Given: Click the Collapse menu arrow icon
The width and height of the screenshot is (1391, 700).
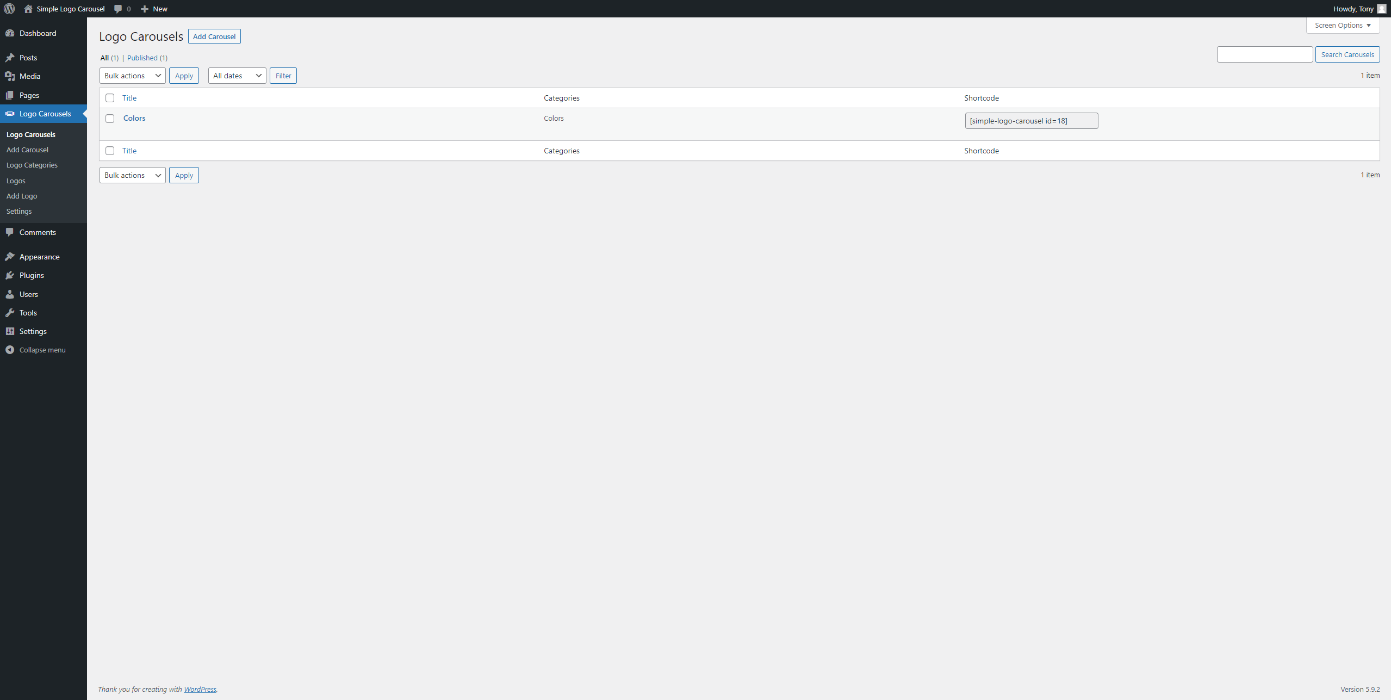Looking at the screenshot, I should point(10,350).
